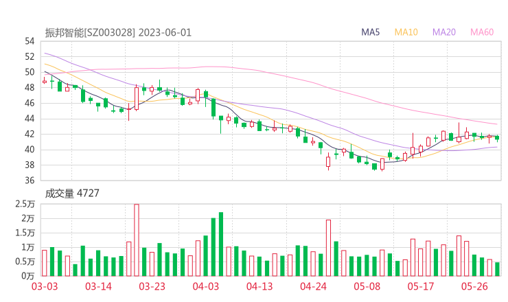
Task: Click the 0.5万 volume axis label
Action: [25, 262]
